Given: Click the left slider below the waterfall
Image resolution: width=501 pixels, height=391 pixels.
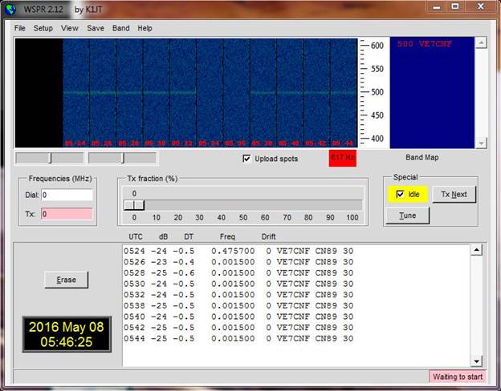Looking at the screenshot, I should [x=50, y=158].
